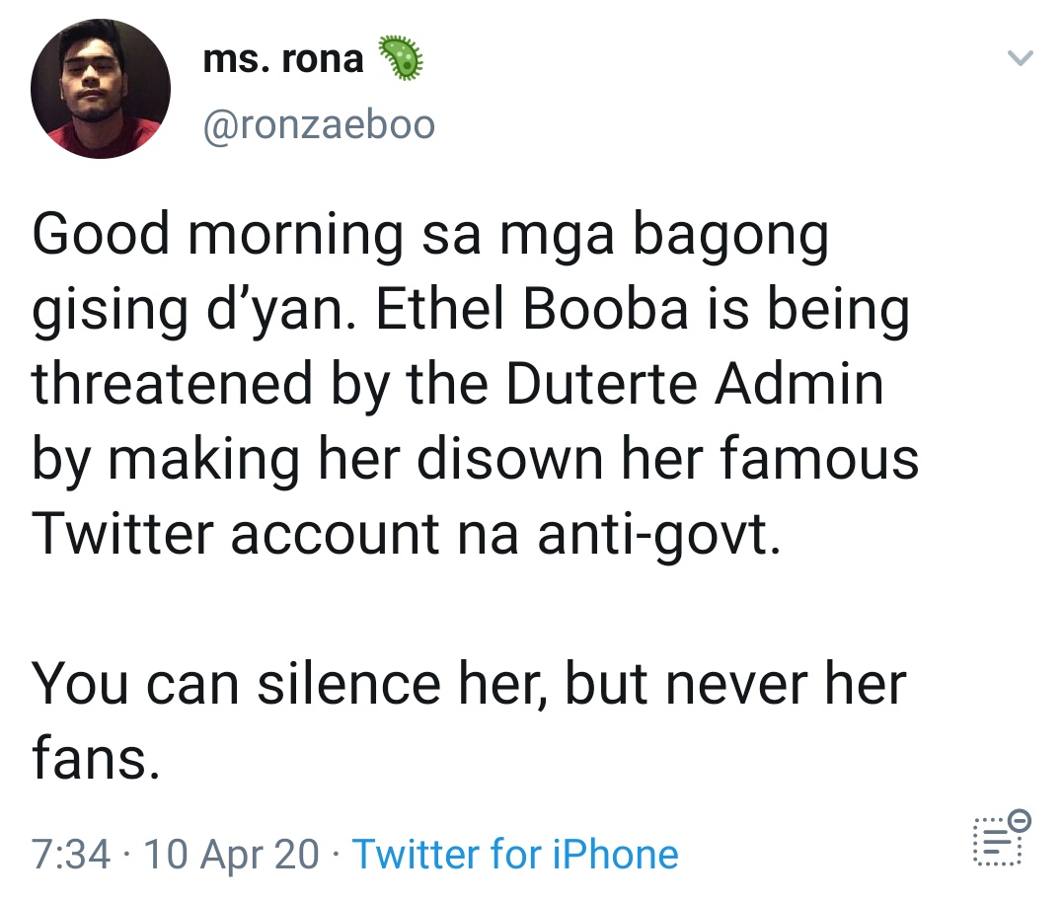The image size is (1063, 900).
Task: Click the phrase Duterte Admin
Action: pos(695,385)
